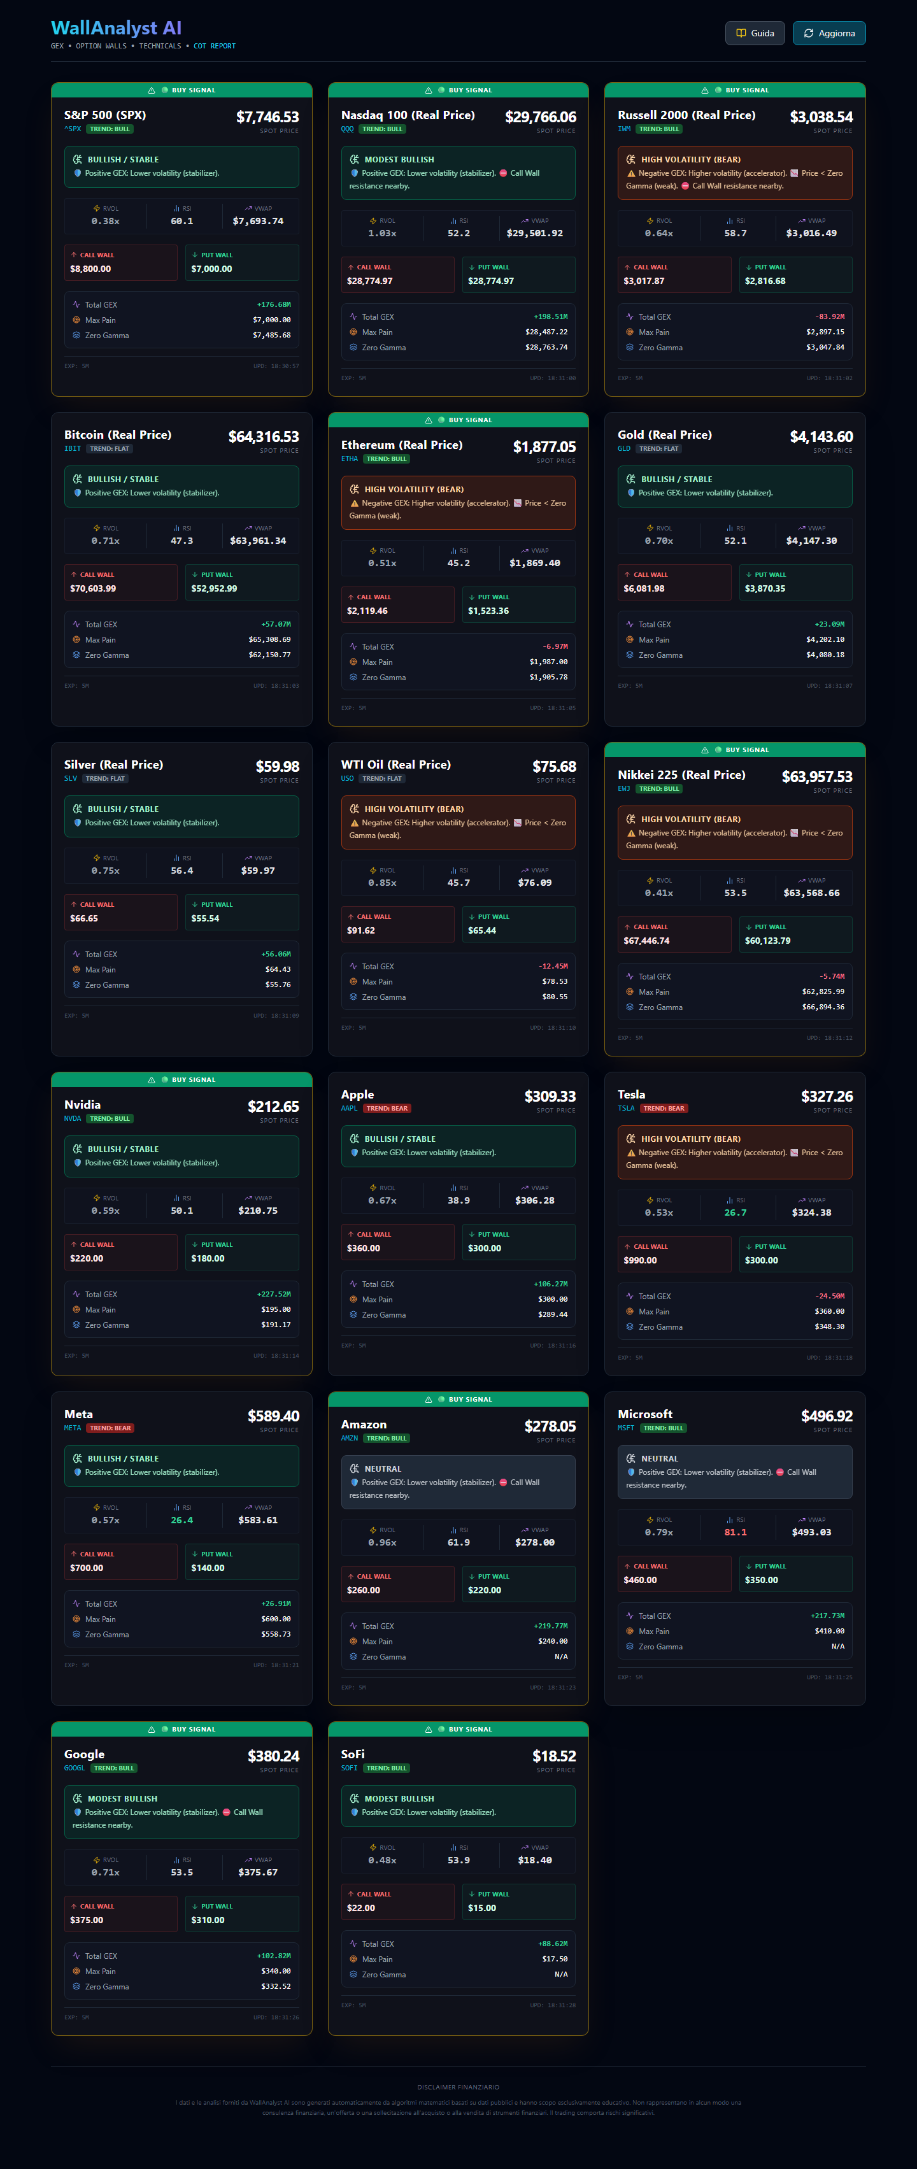Click the SoFi spot price $18.52
The height and width of the screenshot is (2169, 917).
tap(554, 1756)
